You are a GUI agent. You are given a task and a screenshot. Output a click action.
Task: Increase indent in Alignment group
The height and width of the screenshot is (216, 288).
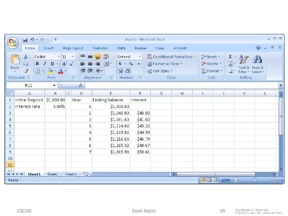point(90,71)
